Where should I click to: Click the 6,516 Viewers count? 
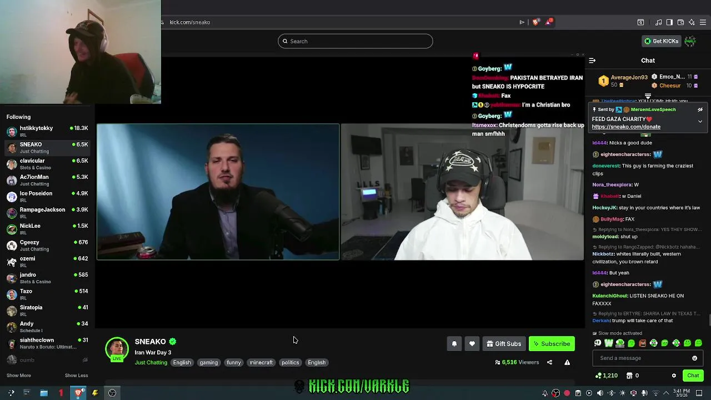tap(517, 362)
